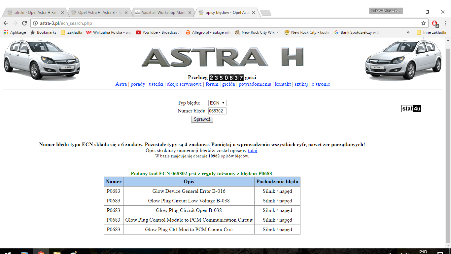Open Chrome Aplikacje apps grid icon
The width and height of the screenshot is (451, 254).
tap(6, 32)
